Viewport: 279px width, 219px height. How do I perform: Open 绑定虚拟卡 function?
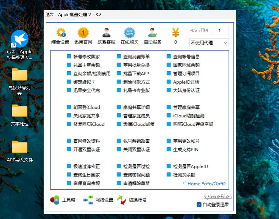[x=84, y=82]
